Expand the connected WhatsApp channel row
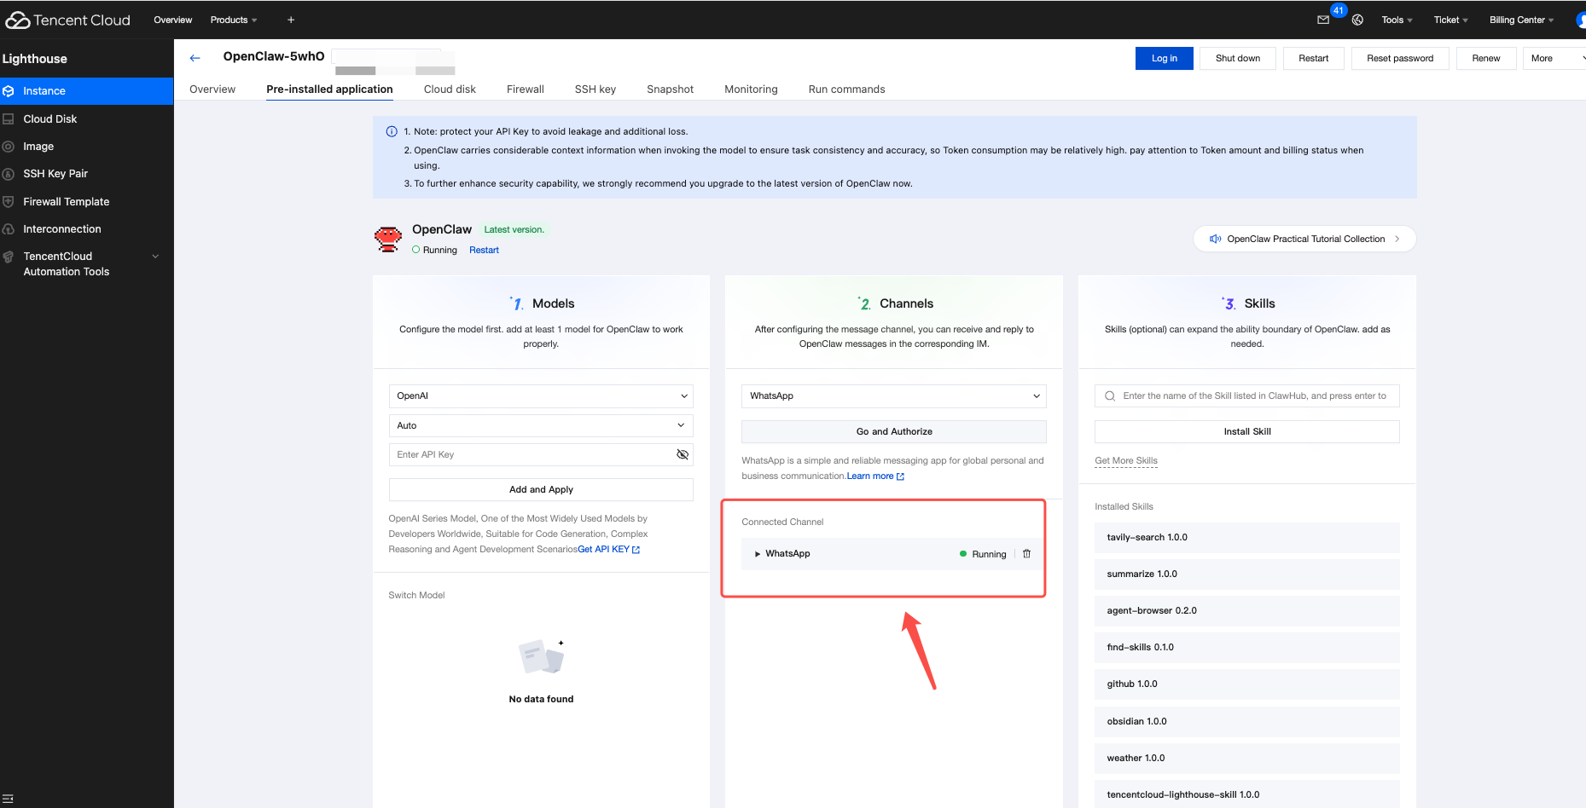This screenshot has width=1586, height=808. tap(758, 554)
